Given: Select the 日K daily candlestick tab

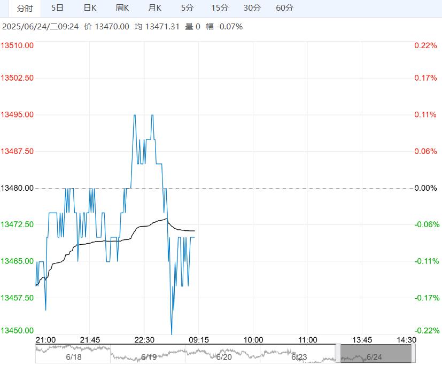Looking at the screenshot, I should click(x=90, y=8).
